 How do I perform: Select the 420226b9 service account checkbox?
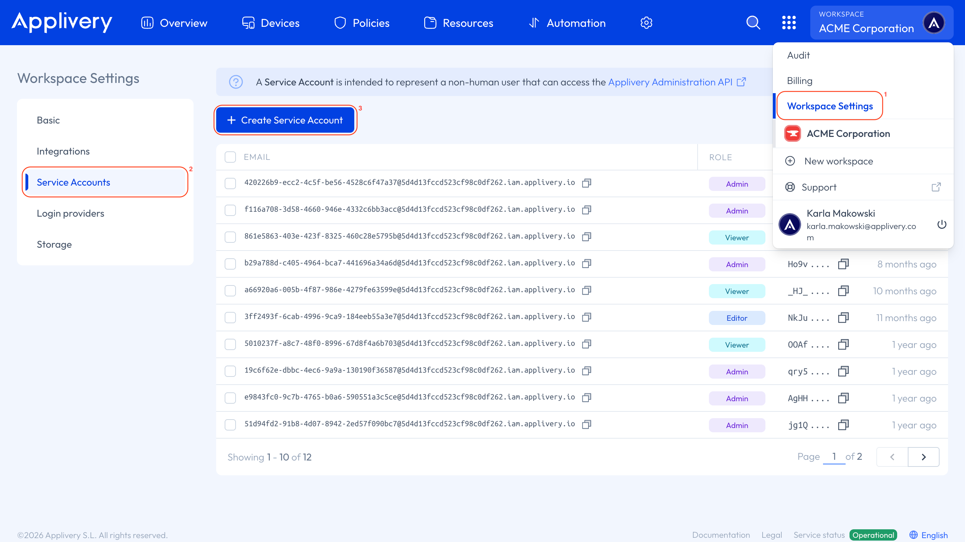[230, 183]
